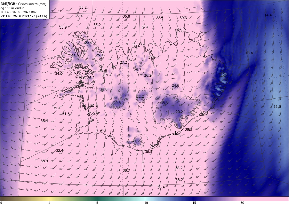This screenshot has height=205, width=289.
Task: Select the 22.9 value label
Action: [88, 43]
